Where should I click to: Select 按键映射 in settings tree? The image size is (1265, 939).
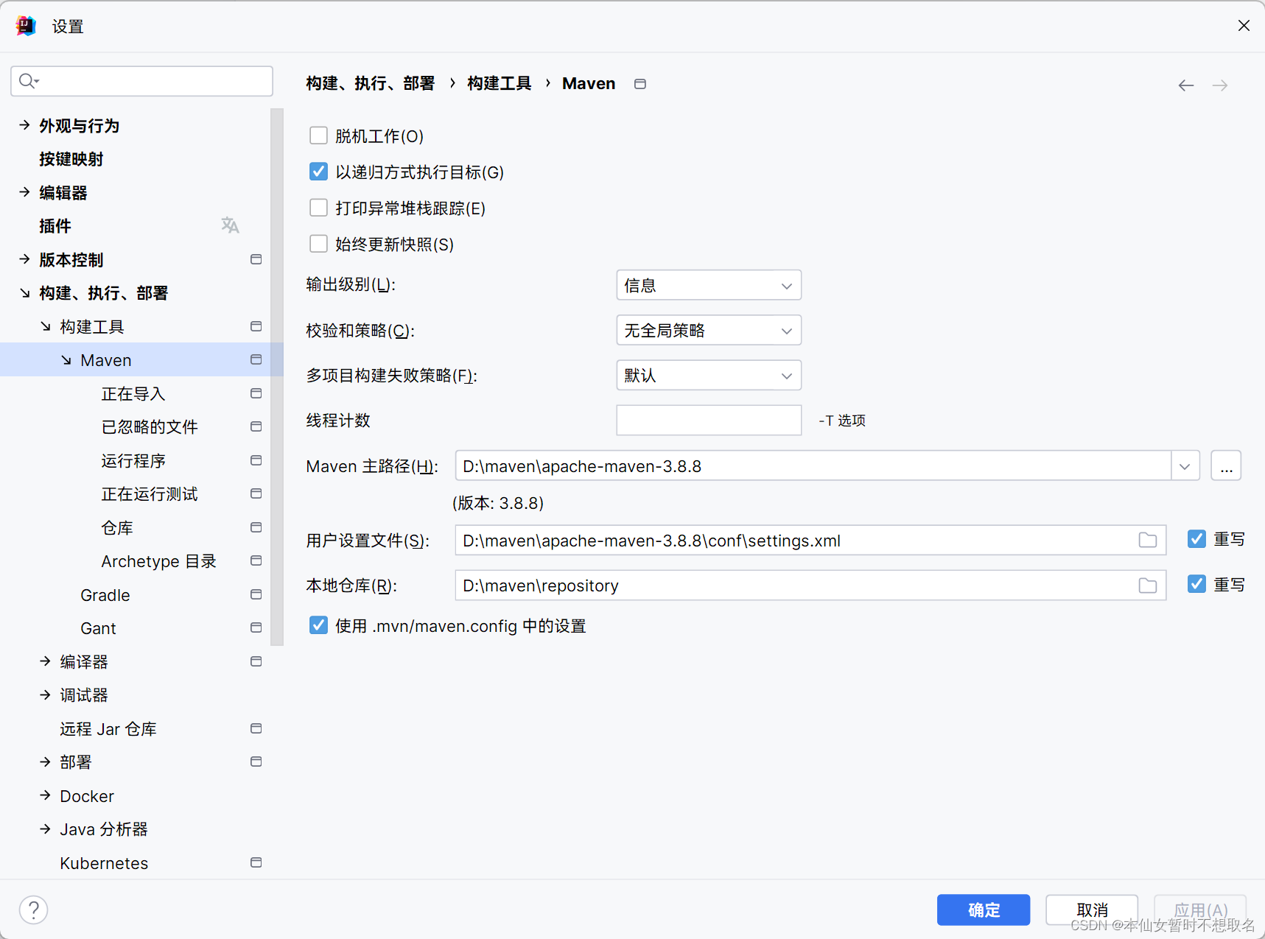pyautogui.click(x=71, y=159)
